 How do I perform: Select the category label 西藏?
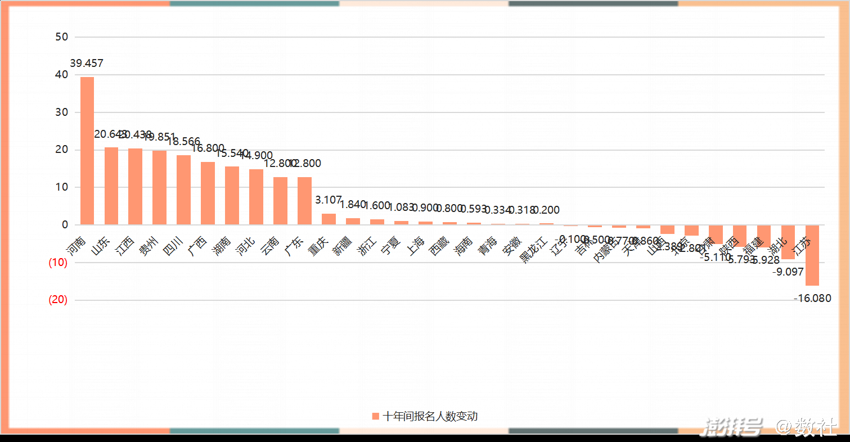438,247
